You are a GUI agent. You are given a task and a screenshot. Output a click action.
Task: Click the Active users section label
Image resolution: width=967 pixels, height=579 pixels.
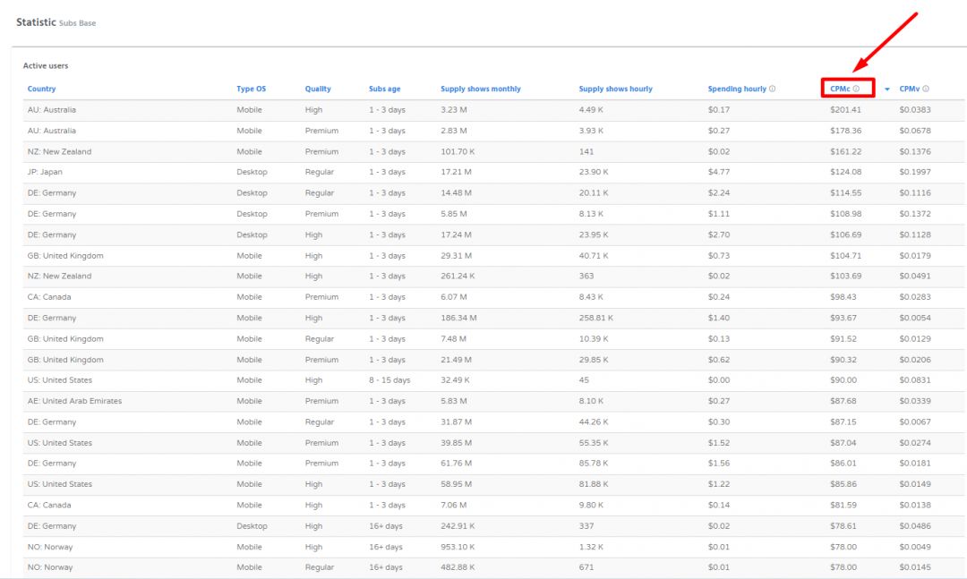46,66
